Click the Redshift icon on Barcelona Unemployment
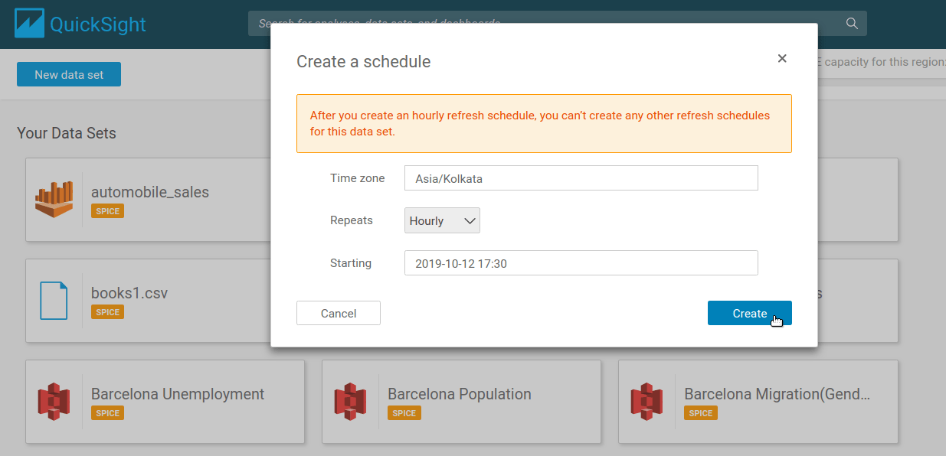The height and width of the screenshot is (456, 946). tap(54, 401)
